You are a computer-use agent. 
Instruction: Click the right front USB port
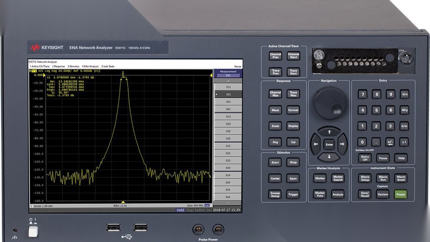point(141,227)
